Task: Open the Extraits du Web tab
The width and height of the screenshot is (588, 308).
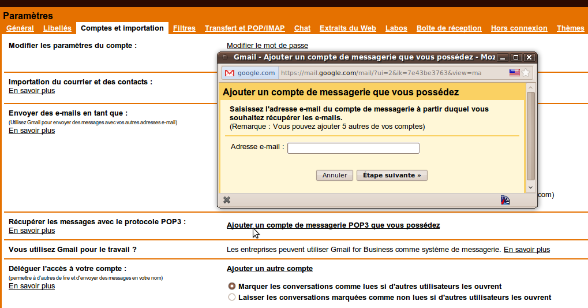Action: [x=347, y=28]
